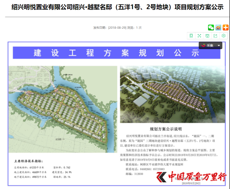Click the publish date text [2018-08-29]
Screen dimensions: 230x189
[x=117, y=27]
